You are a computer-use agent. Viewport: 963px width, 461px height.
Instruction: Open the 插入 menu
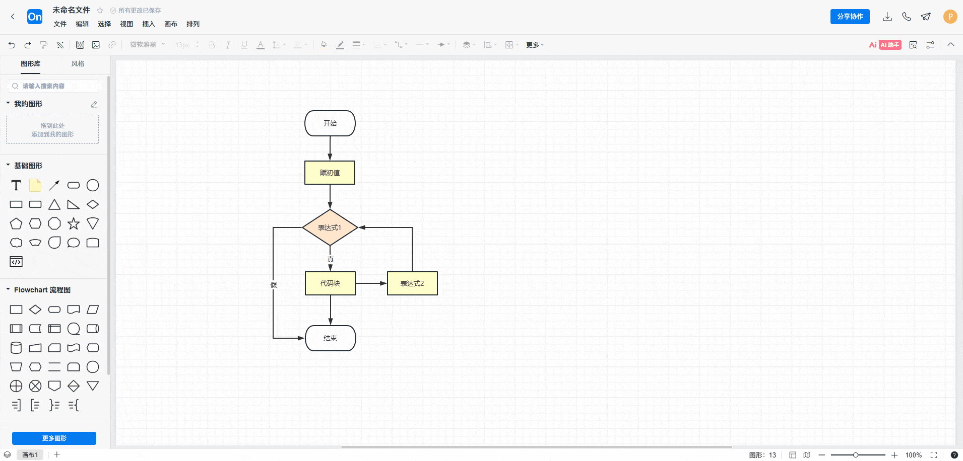[149, 24]
